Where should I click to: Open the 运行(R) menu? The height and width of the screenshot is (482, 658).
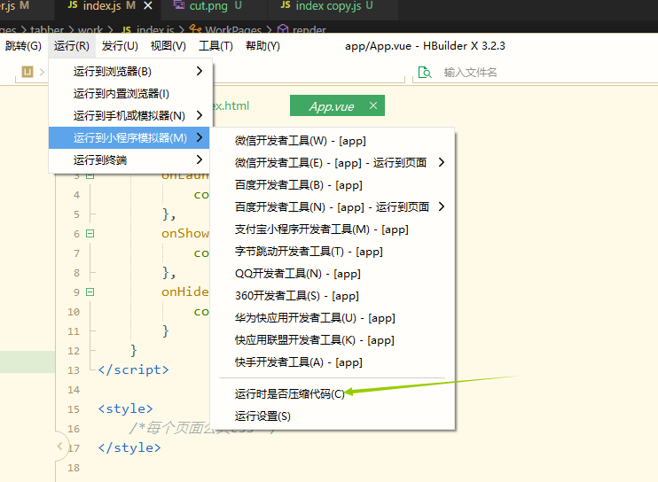pos(71,46)
